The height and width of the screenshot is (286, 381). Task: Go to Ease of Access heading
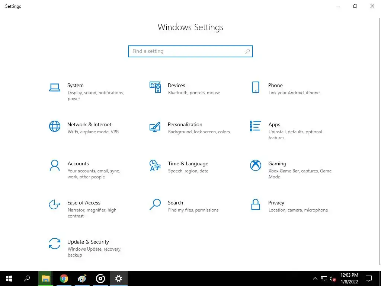click(x=84, y=203)
